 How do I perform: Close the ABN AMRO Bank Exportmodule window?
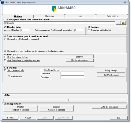tap(125, 2)
